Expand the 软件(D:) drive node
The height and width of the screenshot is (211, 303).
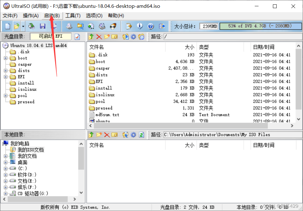tap(5, 175)
